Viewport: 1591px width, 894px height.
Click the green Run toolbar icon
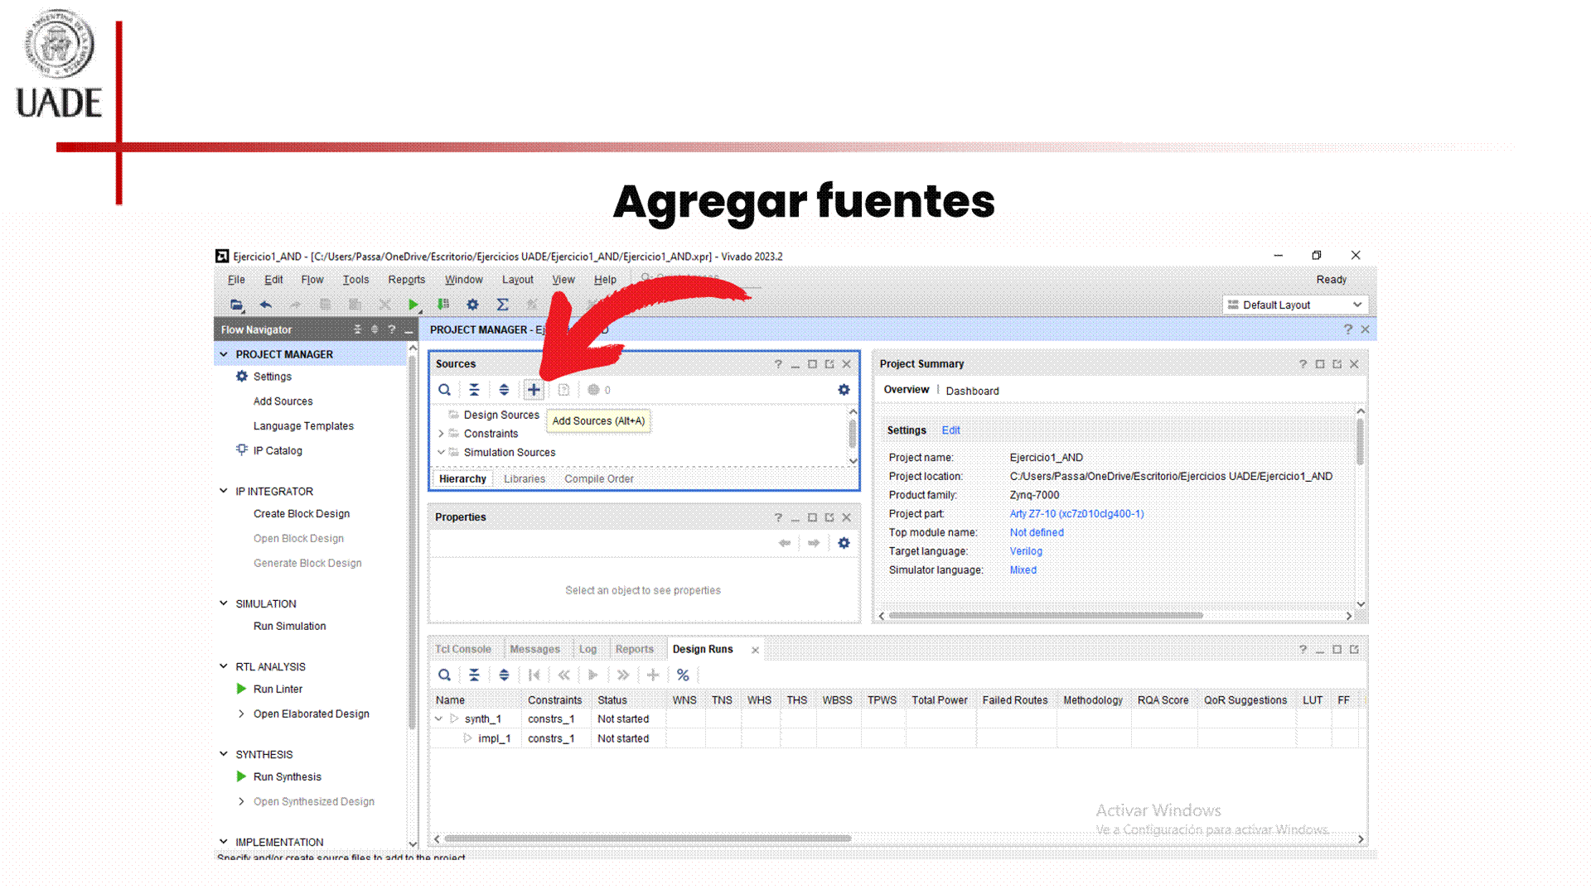413,305
